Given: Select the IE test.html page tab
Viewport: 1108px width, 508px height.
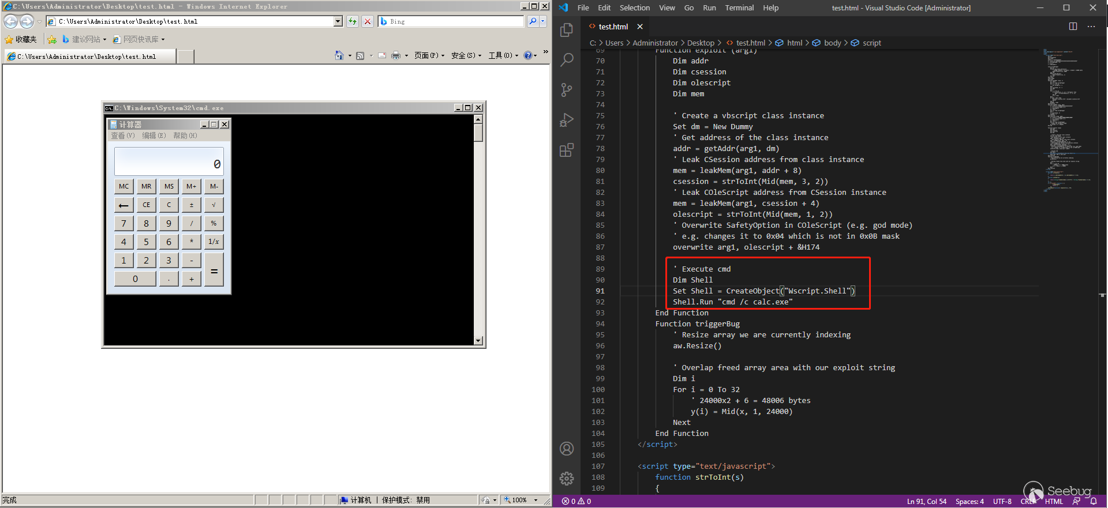Looking at the screenshot, I should point(89,57).
